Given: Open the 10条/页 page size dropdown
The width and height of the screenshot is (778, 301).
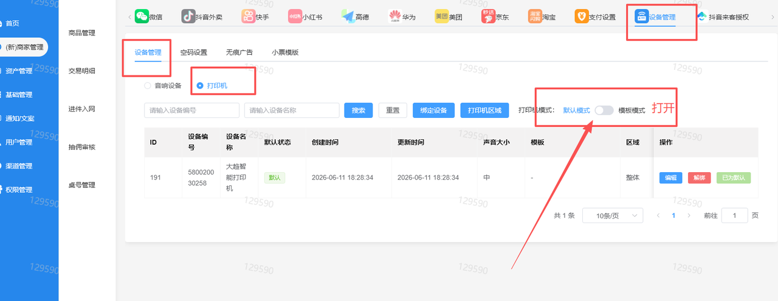Looking at the screenshot, I should (613, 215).
